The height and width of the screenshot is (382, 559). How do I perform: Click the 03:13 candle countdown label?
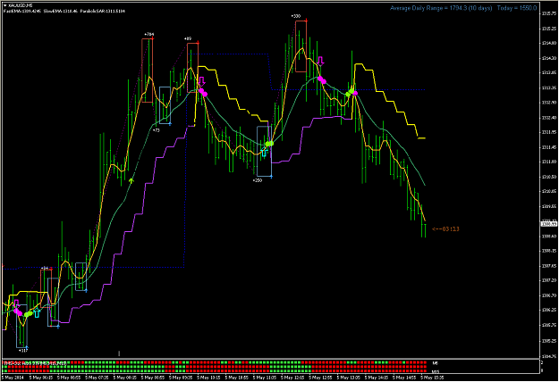(445, 229)
